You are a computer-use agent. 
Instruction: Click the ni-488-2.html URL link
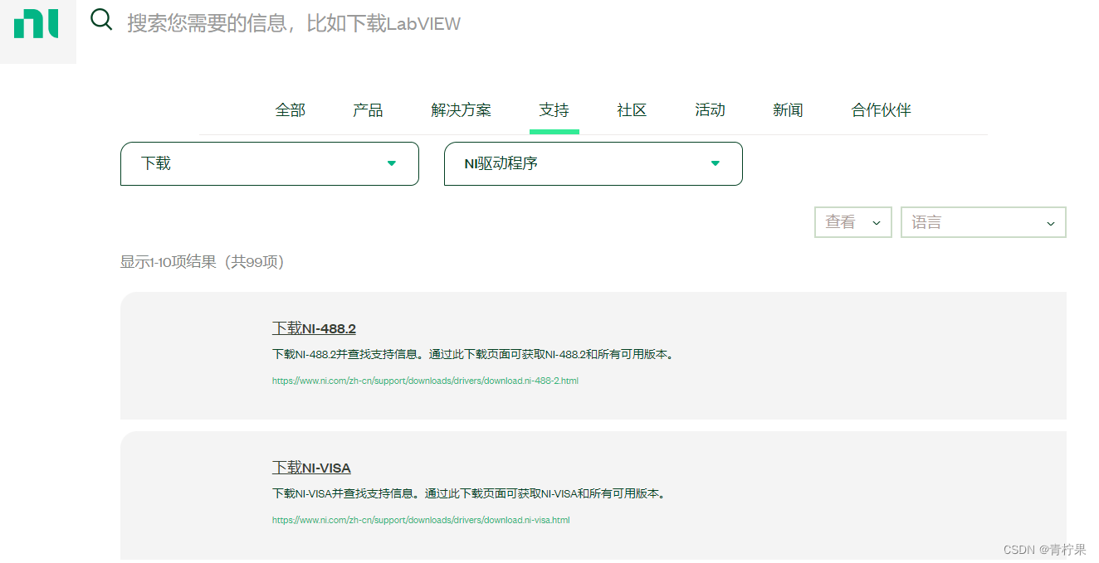425,381
